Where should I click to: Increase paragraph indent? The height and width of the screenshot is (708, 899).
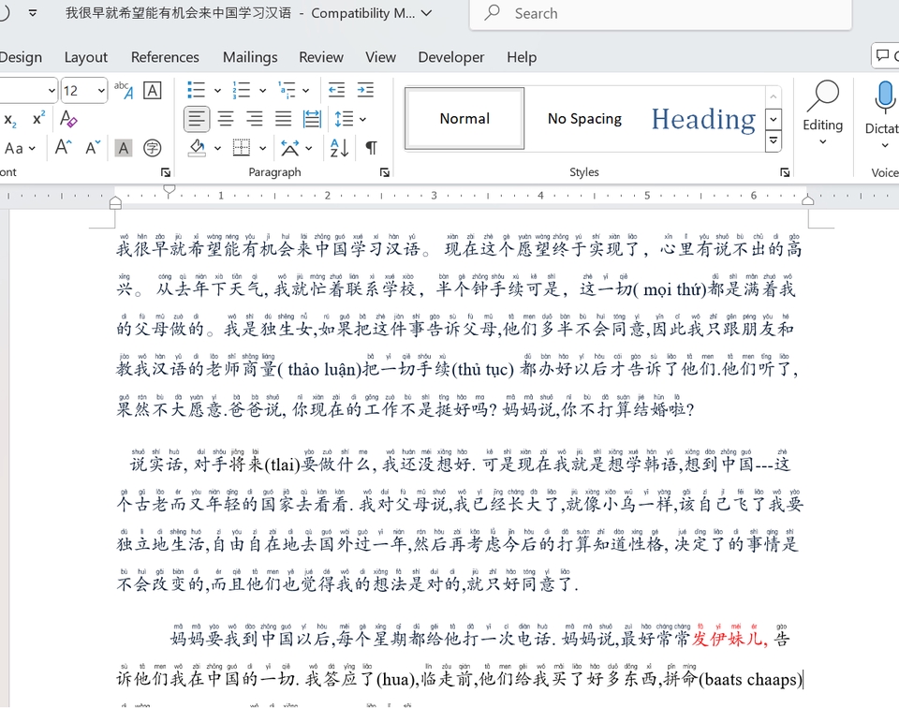coord(365,90)
